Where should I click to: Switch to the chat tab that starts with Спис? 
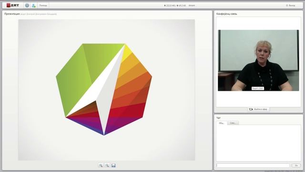click(233, 123)
